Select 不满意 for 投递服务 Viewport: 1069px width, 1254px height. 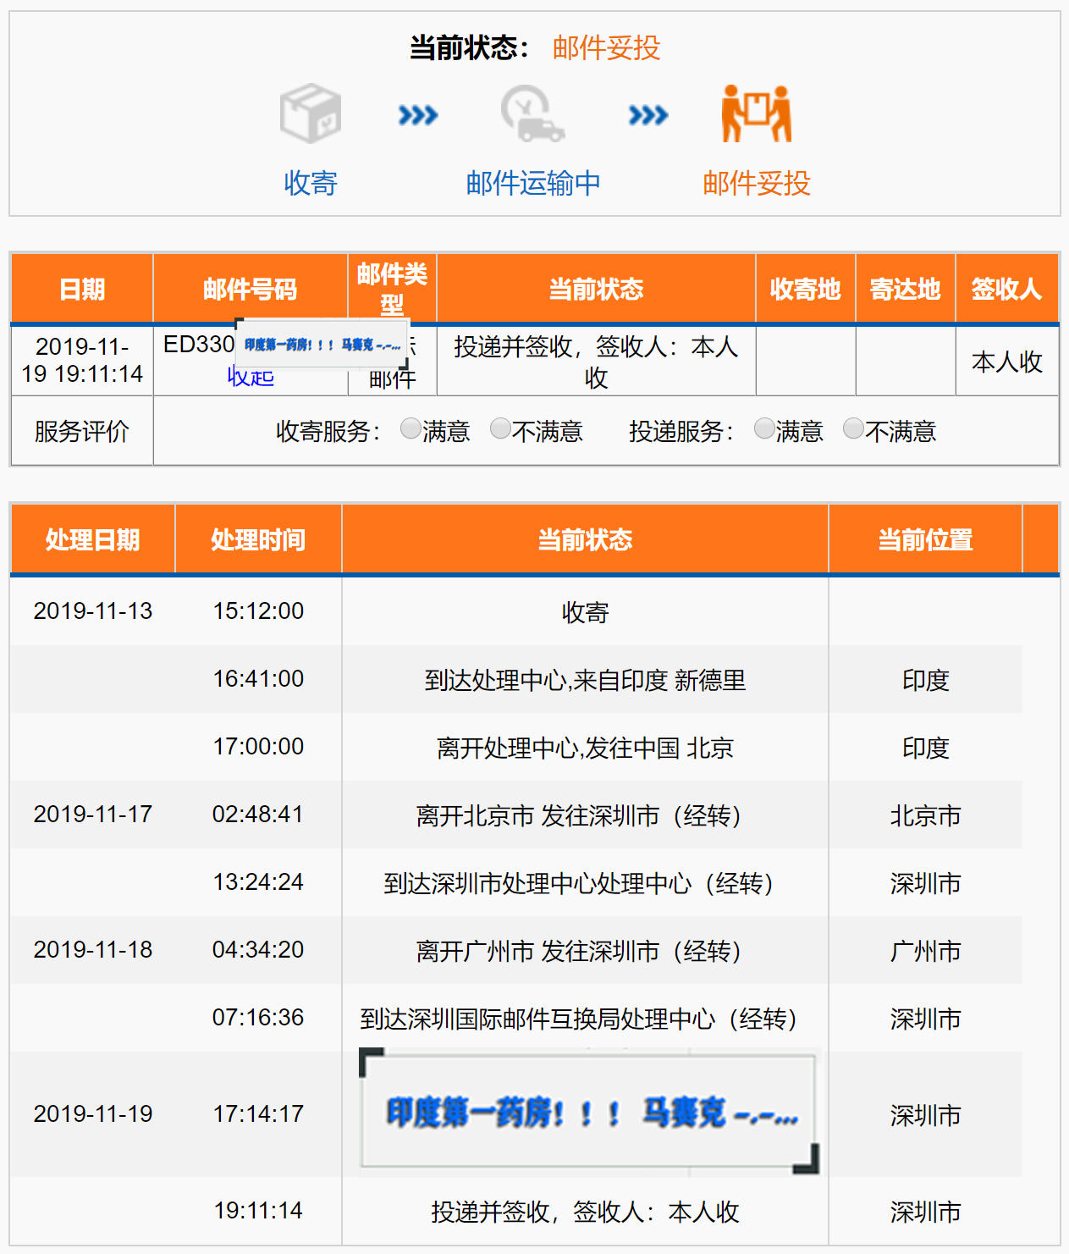(853, 429)
